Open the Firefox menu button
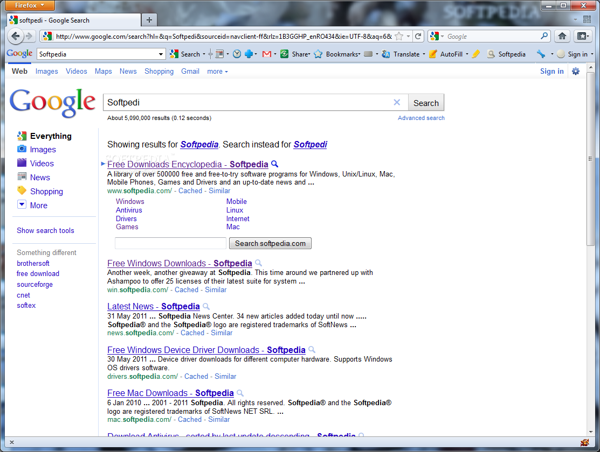Viewport: 600px width, 452px height. (x=30, y=5)
